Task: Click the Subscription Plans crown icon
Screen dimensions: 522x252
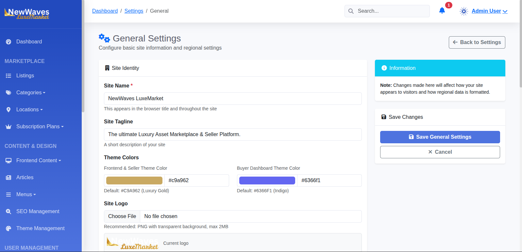Action: (x=8, y=127)
